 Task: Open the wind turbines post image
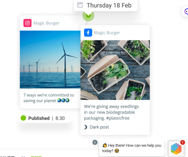coord(50,59)
